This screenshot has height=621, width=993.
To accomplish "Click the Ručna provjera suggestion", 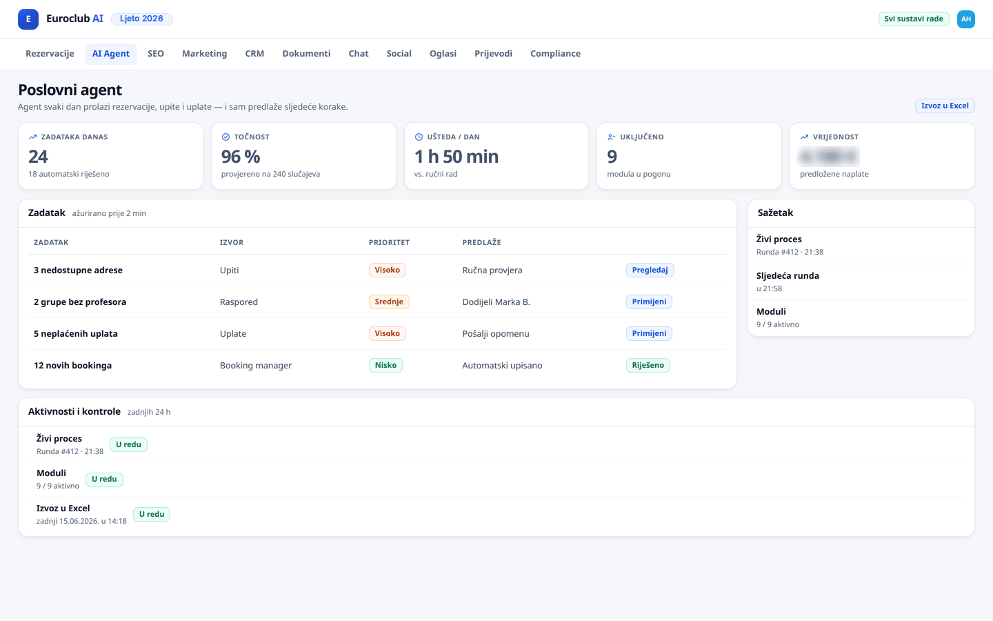I will 492,270.
